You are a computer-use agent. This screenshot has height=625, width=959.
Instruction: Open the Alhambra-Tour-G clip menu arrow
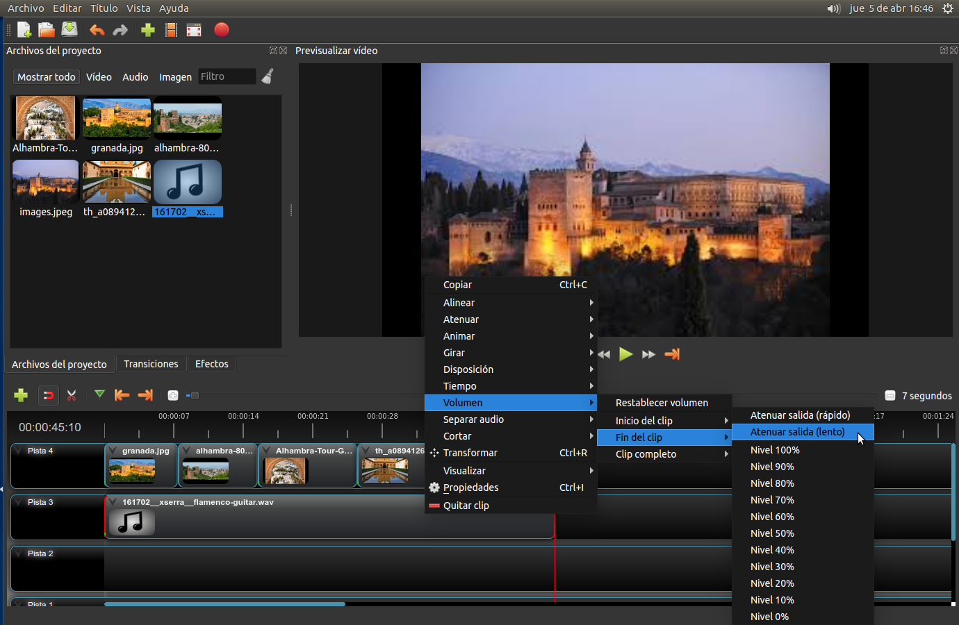tap(266, 451)
